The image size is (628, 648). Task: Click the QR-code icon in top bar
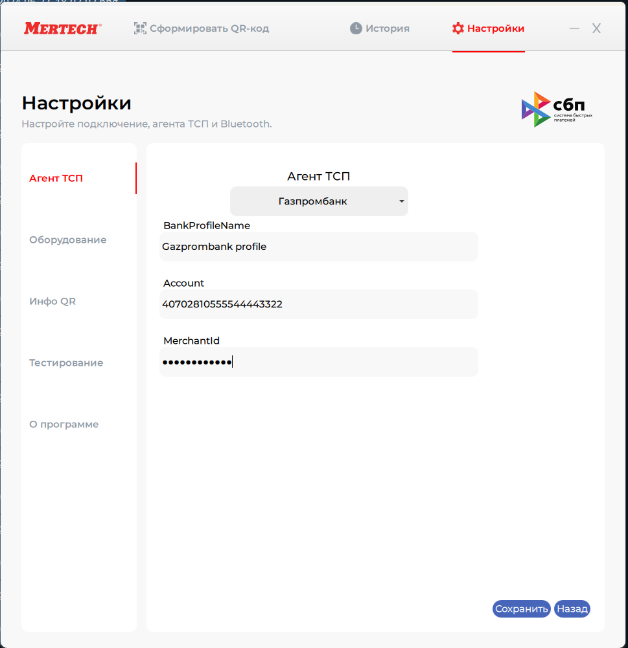140,28
